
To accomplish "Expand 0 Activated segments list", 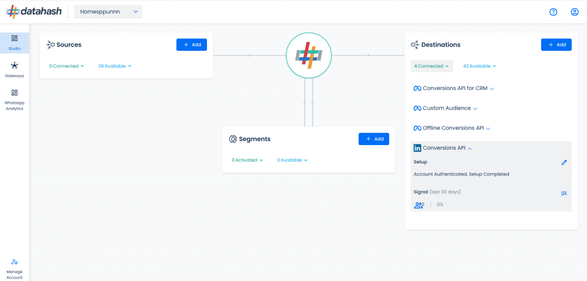I will (247, 160).
